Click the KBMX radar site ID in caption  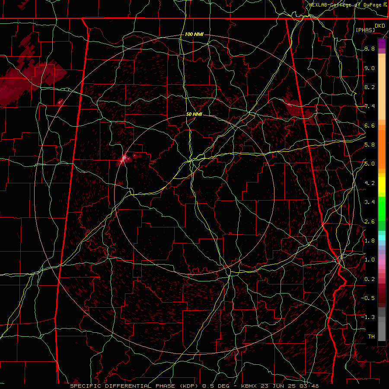point(249,386)
